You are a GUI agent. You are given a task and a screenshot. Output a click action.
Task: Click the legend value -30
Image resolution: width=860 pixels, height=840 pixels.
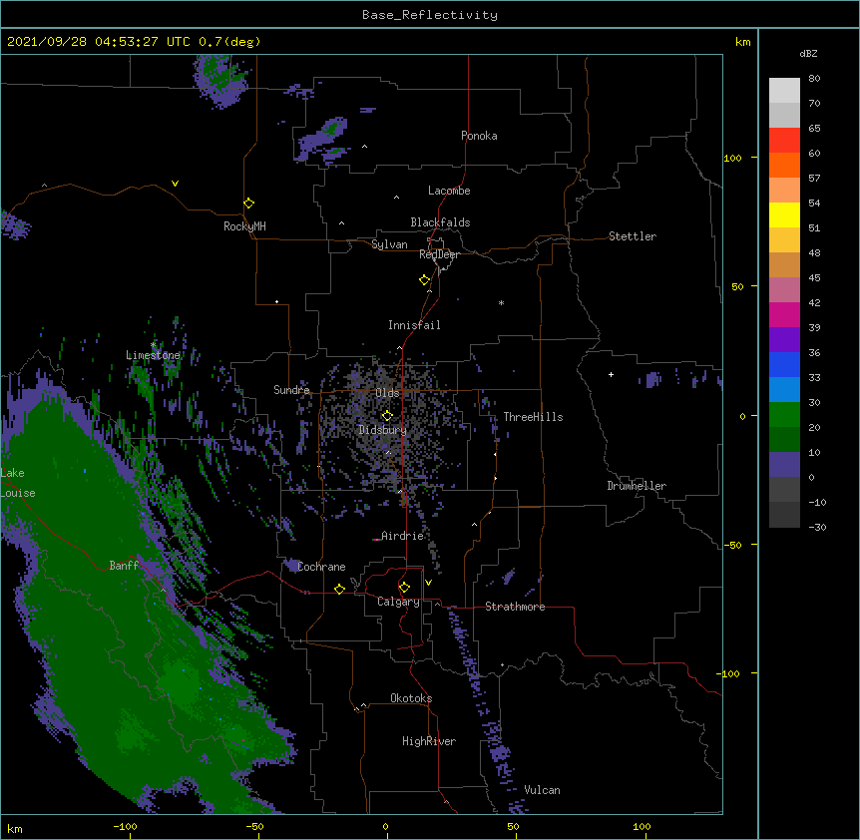pos(817,527)
